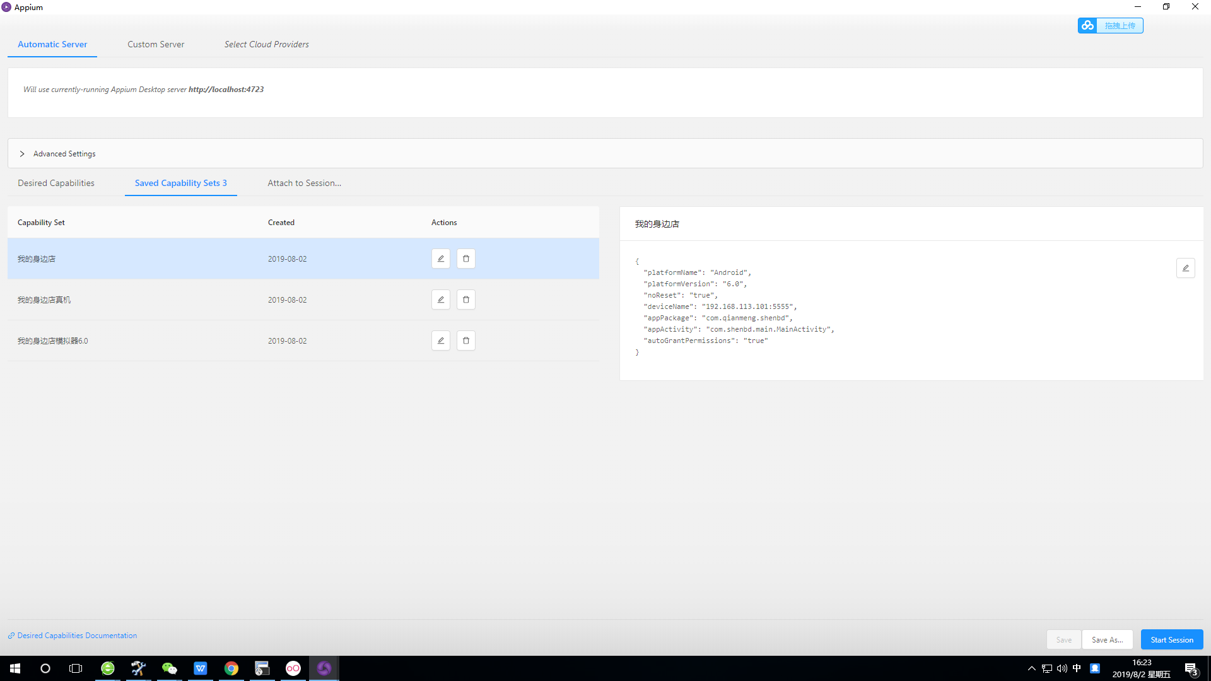The height and width of the screenshot is (681, 1211).
Task: Edit the 我的身边店真机 capability set
Action: point(440,300)
